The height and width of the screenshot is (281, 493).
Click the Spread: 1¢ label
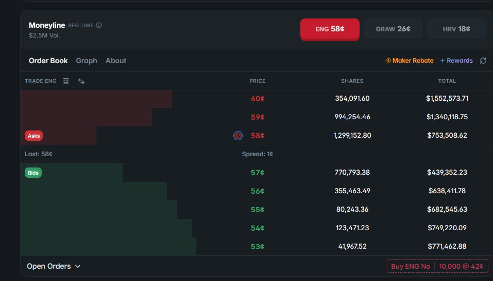click(258, 154)
